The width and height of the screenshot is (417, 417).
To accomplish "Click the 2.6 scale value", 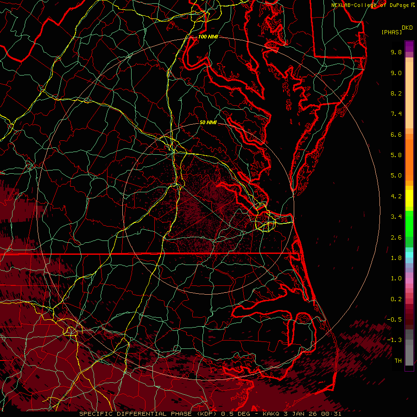I will (x=396, y=238).
